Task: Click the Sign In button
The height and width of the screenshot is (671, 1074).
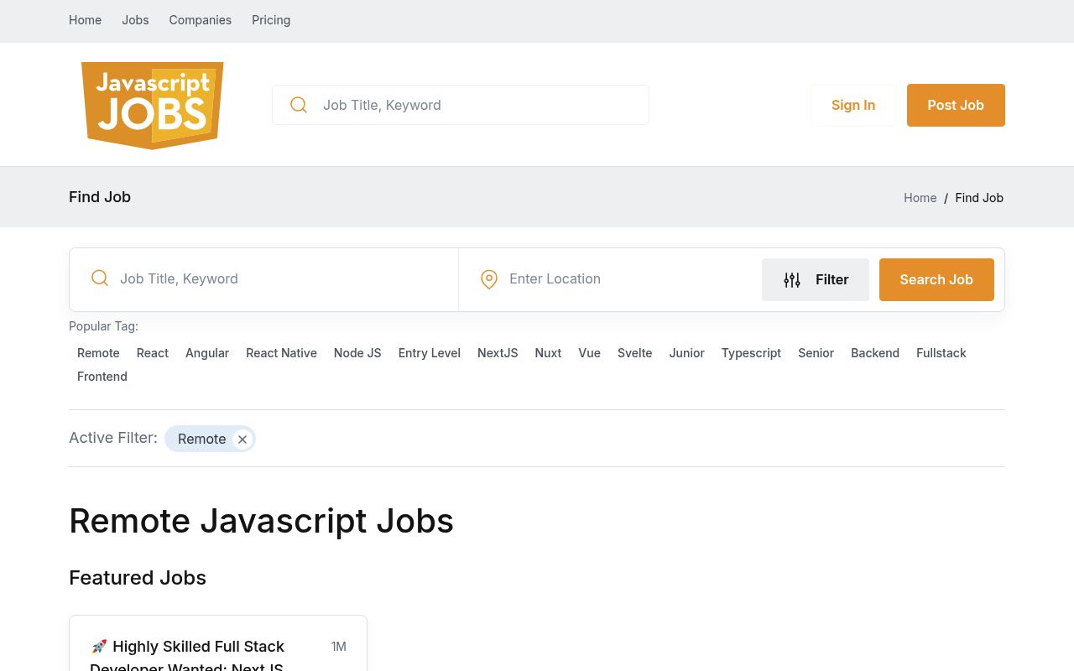Action: click(853, 105)
